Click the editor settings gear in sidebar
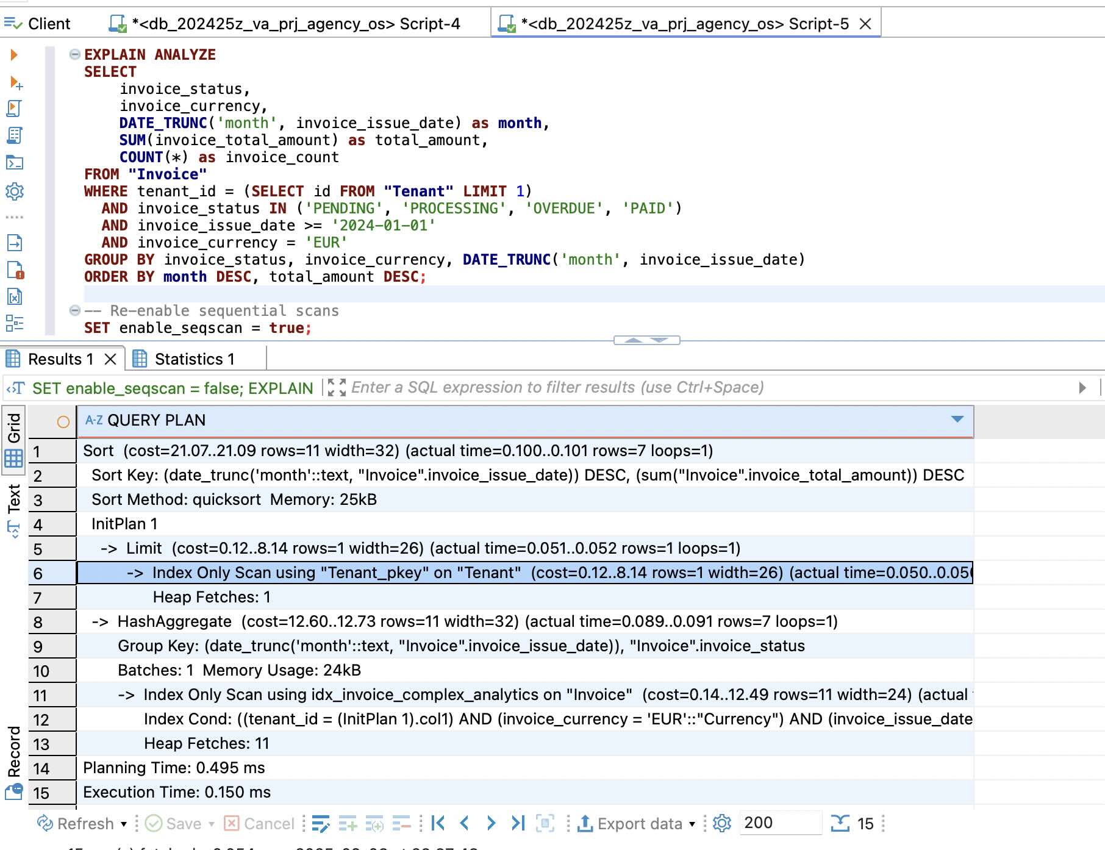The width and height of the screenshot is (1105, 850). [x=14, y=191]
